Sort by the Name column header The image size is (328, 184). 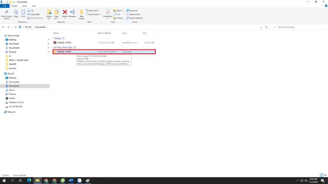pyautogui.click(x=56, y=33)
